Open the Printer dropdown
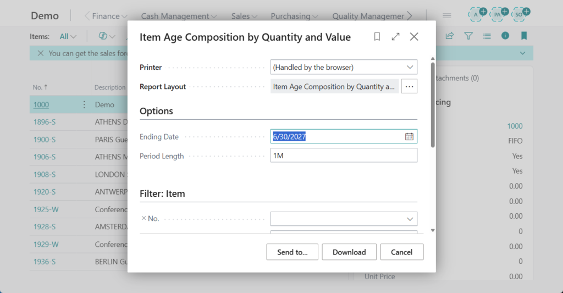 pyautogui.click(x=344, y=67)
